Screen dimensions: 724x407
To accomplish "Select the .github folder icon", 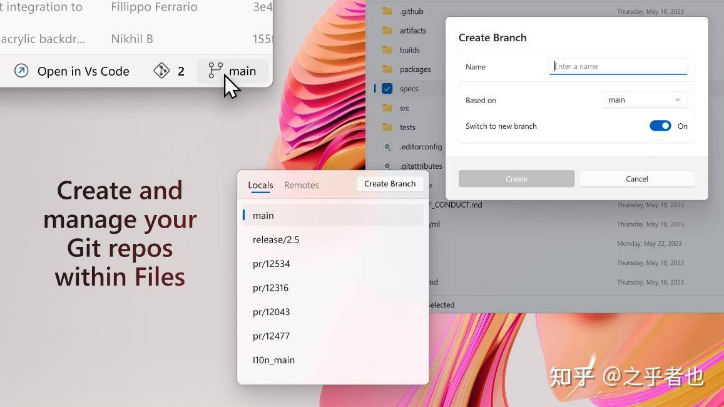I will point(387,11).
